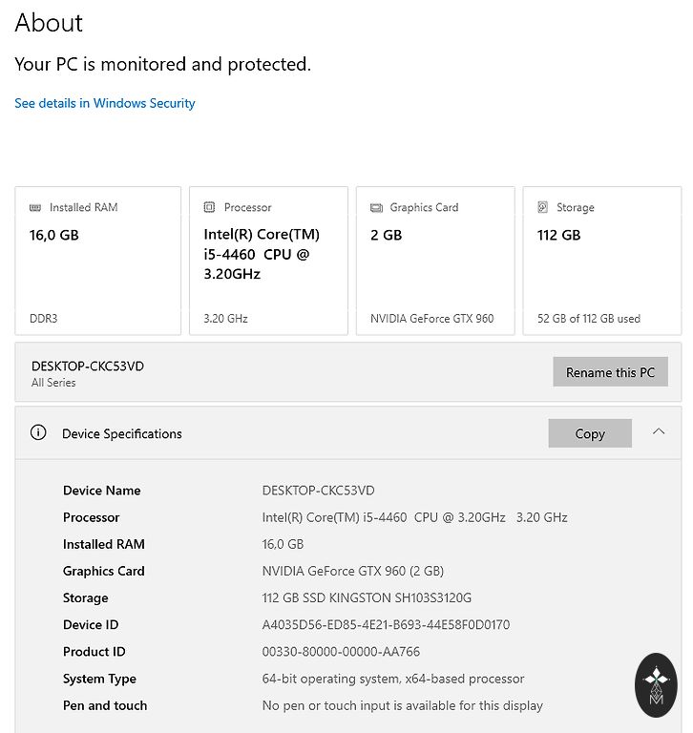Click the System Type value text
The height and width of the screenshot is (733, 693).
click(x=393, y=679)
